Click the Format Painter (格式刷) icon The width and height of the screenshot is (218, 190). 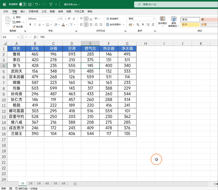(18, 27)
